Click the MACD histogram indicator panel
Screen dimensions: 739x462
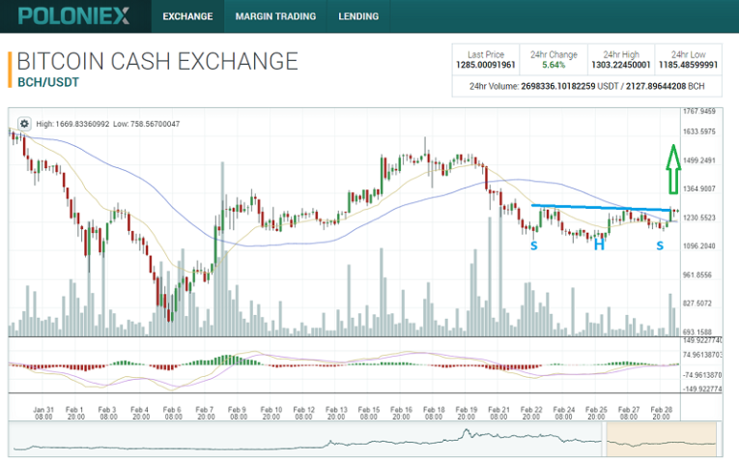pos(338,364)
